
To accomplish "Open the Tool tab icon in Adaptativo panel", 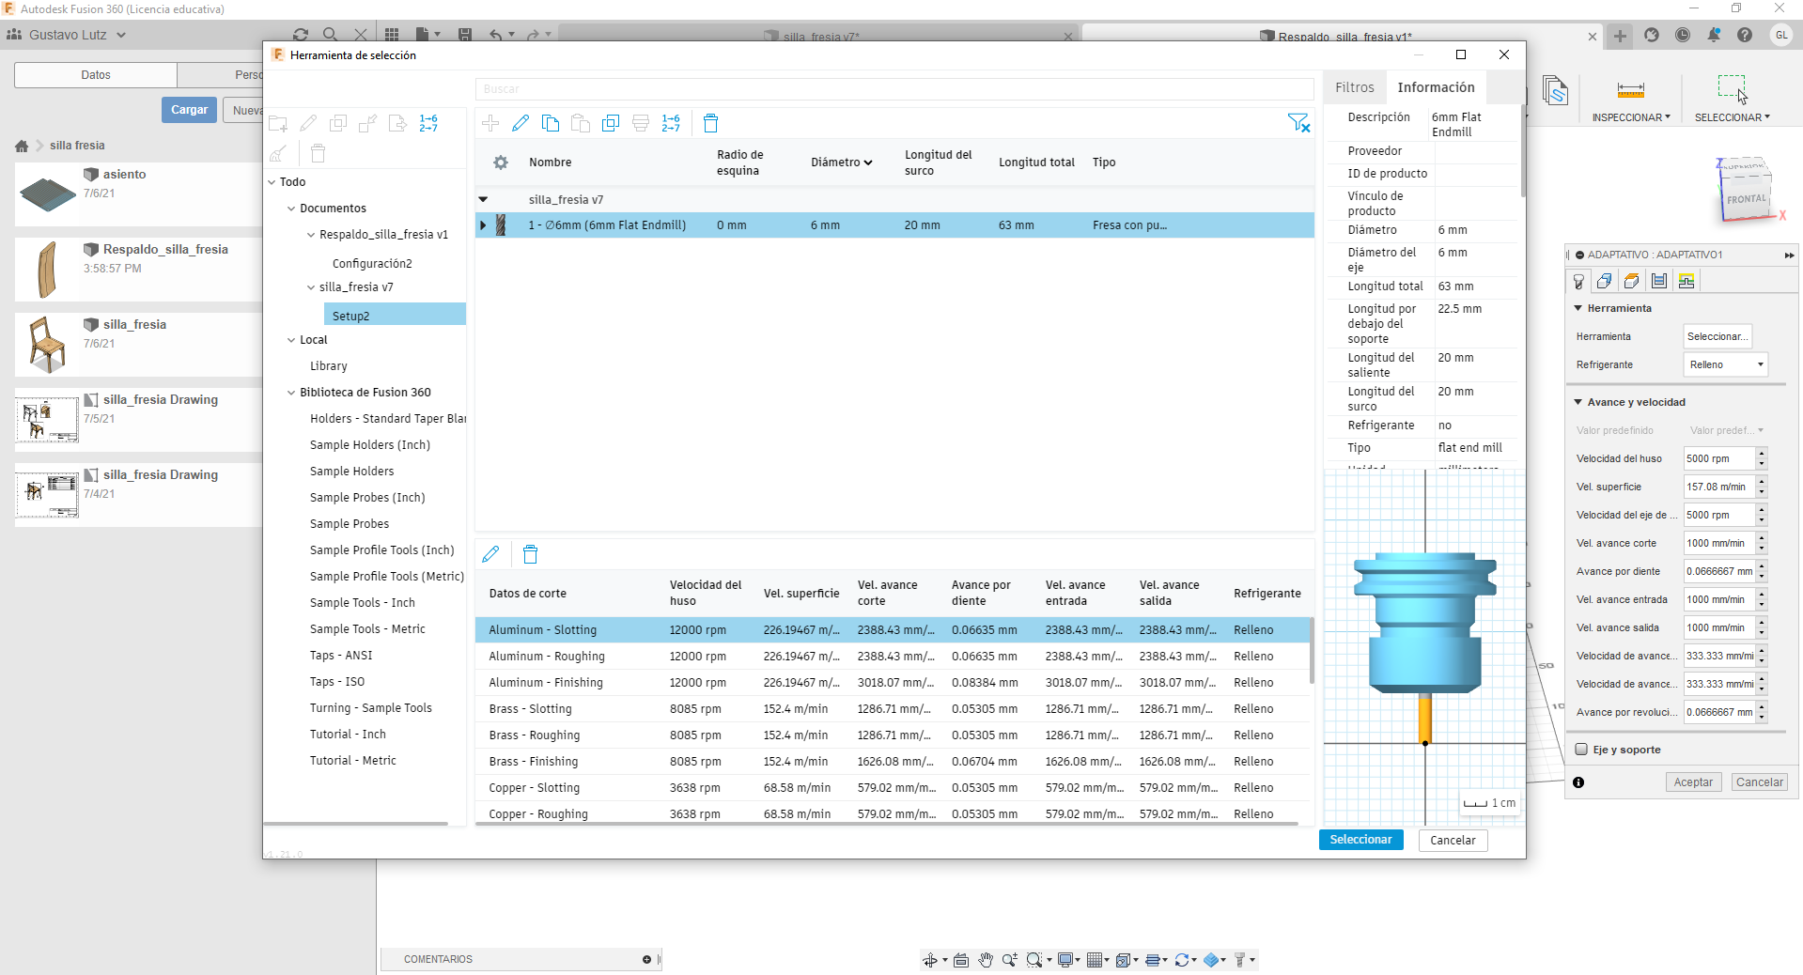I will 1578,281.
